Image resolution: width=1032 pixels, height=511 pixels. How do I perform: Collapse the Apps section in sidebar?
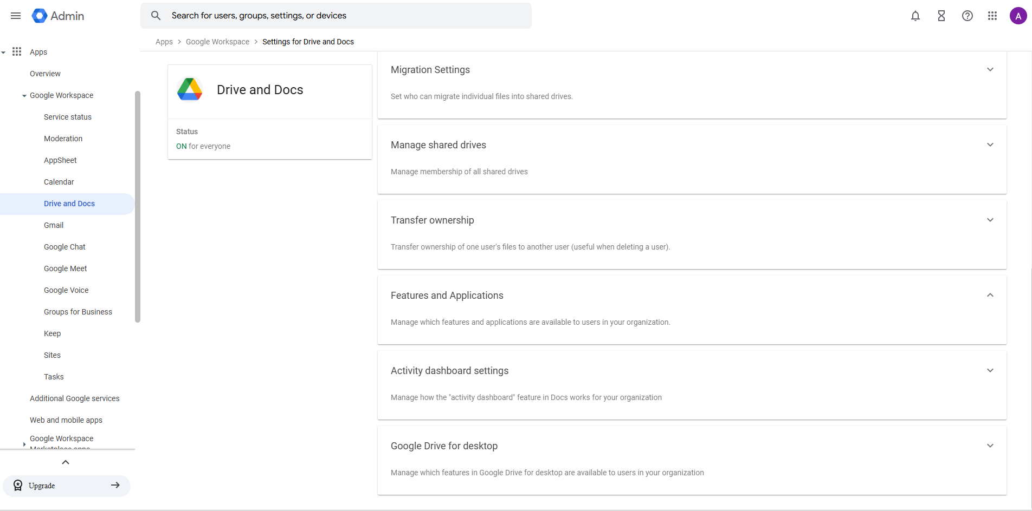pyautogui.click(x=4, y=52)
